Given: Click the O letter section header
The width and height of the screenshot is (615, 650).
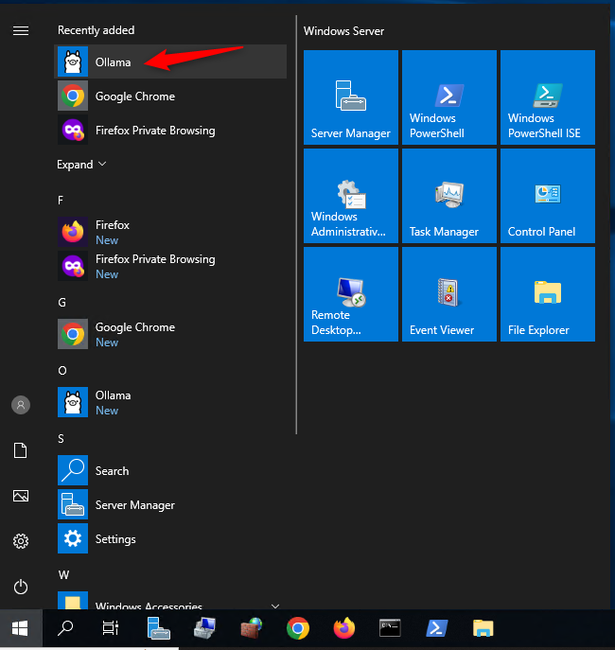Looking at the screenshot, I should (x=62, y=371).
